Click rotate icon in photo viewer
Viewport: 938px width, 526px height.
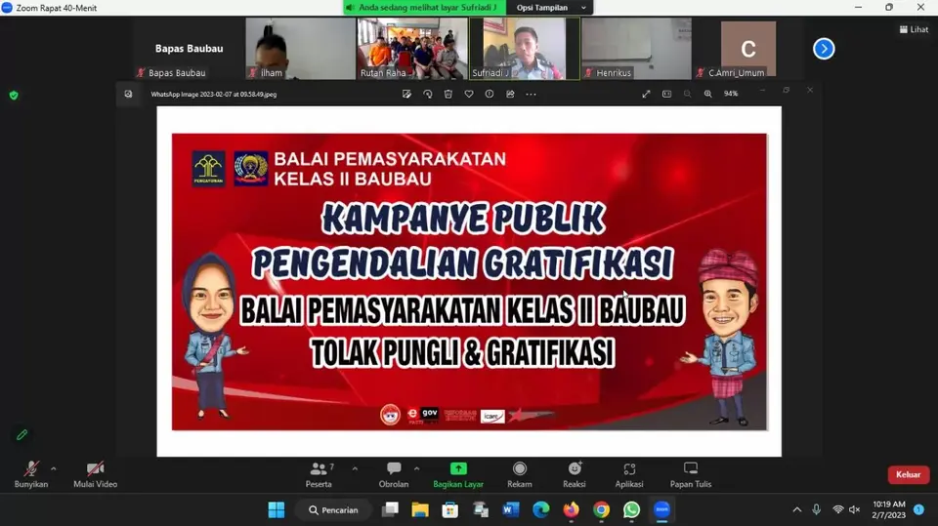(x=428, y=94)
